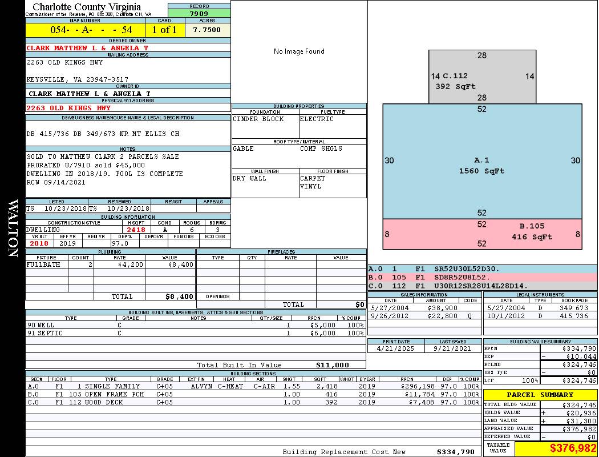Click fireplaces total $0

coord(360,304)
